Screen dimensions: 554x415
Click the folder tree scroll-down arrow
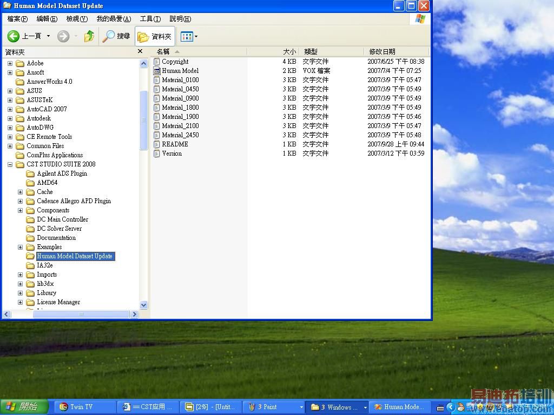click(143, 305)
